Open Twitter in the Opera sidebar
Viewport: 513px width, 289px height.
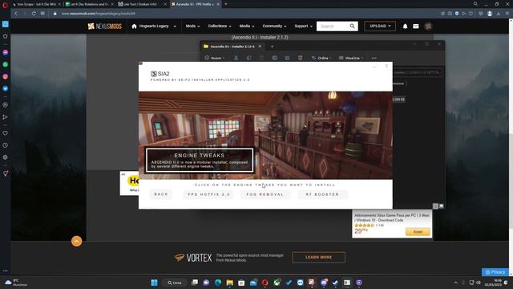6,88
